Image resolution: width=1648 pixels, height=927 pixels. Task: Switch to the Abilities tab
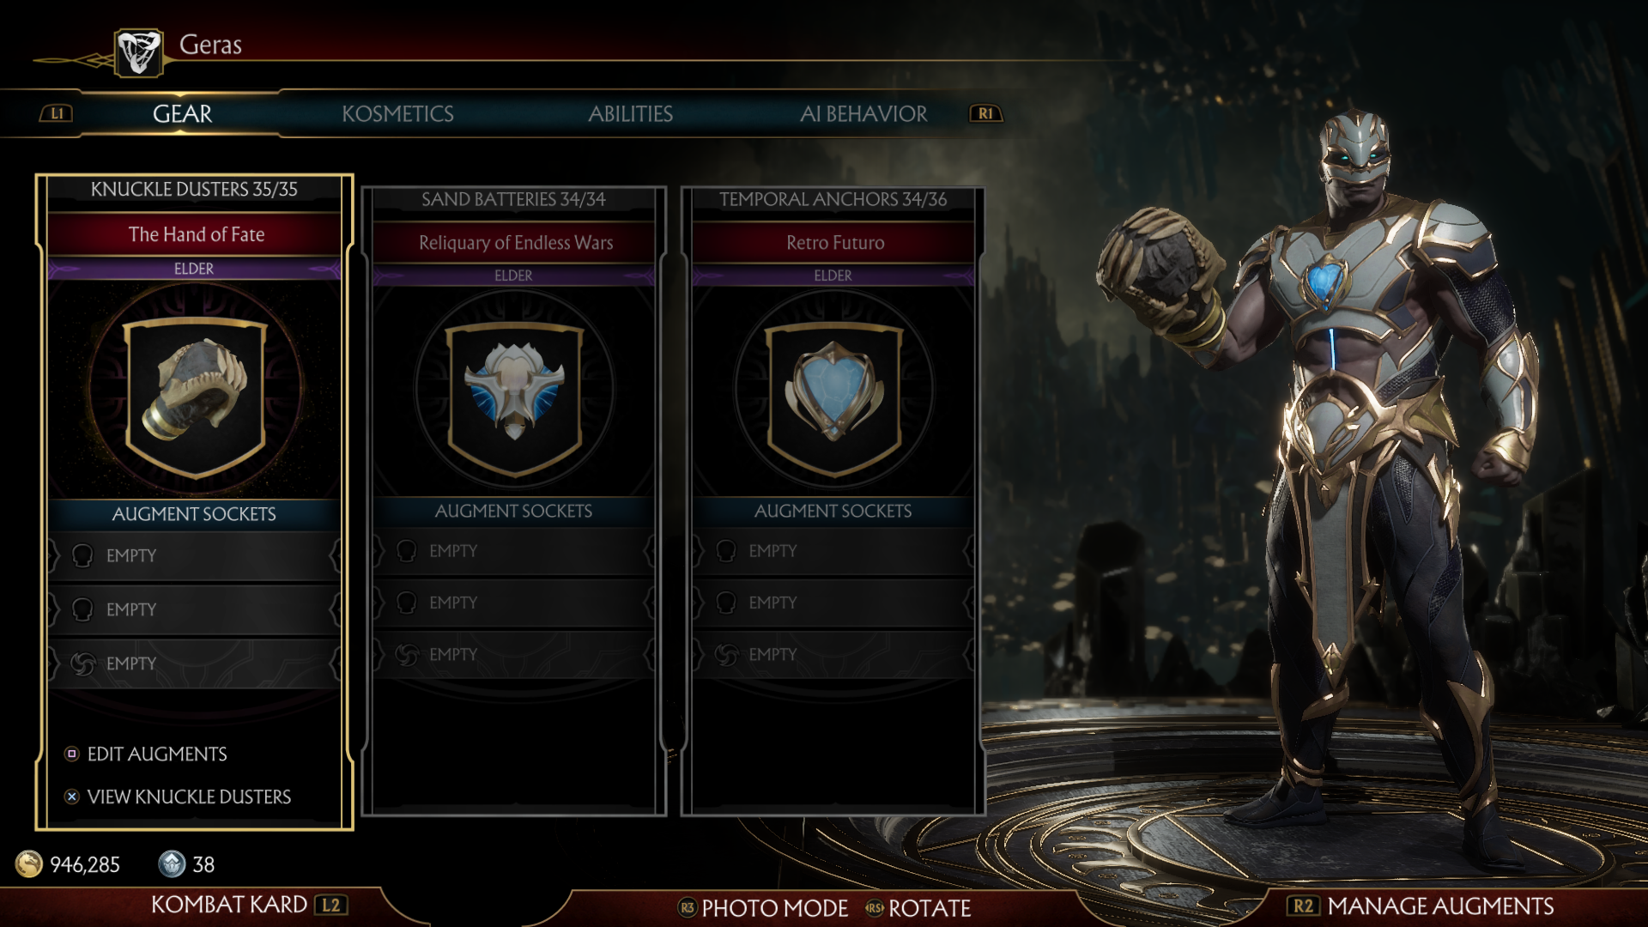click(x=630, y=113)
